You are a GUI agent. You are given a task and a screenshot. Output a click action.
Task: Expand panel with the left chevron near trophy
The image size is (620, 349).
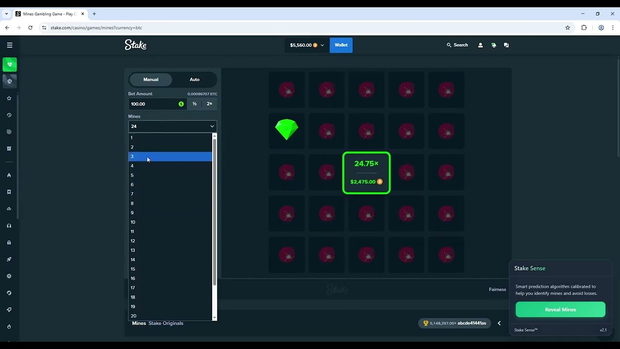tap(499, 323)
